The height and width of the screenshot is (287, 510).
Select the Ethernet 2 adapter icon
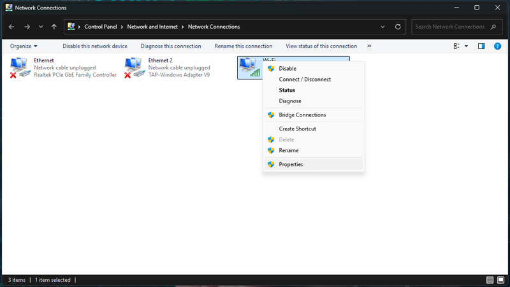coord(135,67)
